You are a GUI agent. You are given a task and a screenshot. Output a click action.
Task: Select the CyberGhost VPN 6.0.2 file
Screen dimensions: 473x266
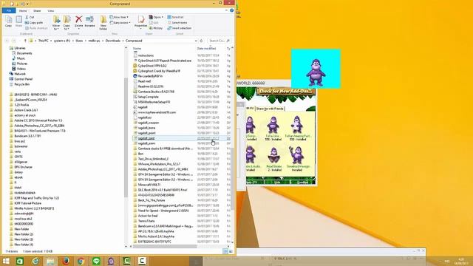152,66
